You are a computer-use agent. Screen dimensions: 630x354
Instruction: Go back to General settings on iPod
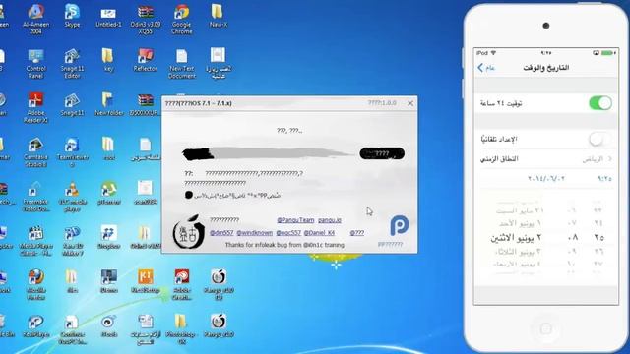[x=486, y=68]
